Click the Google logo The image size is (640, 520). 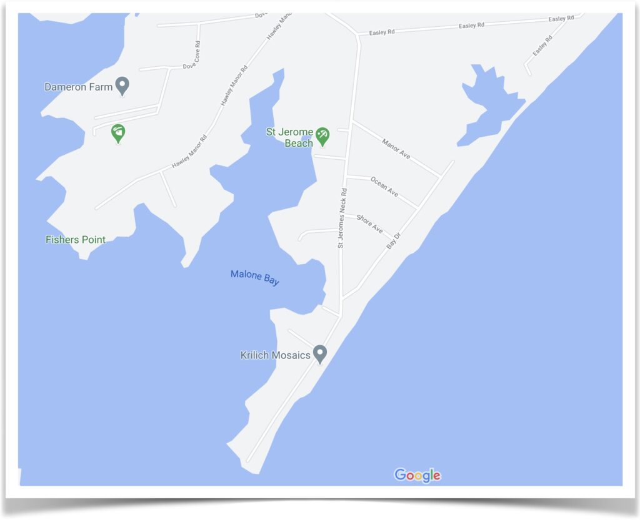417,475
